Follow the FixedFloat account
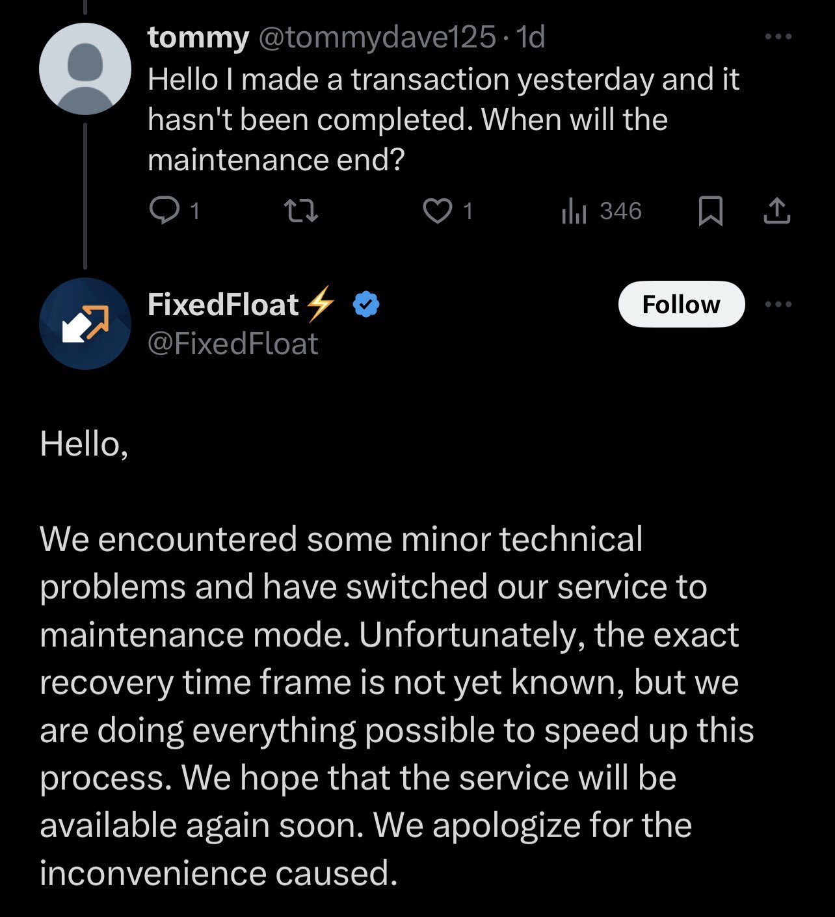 (x=681, y=304)
